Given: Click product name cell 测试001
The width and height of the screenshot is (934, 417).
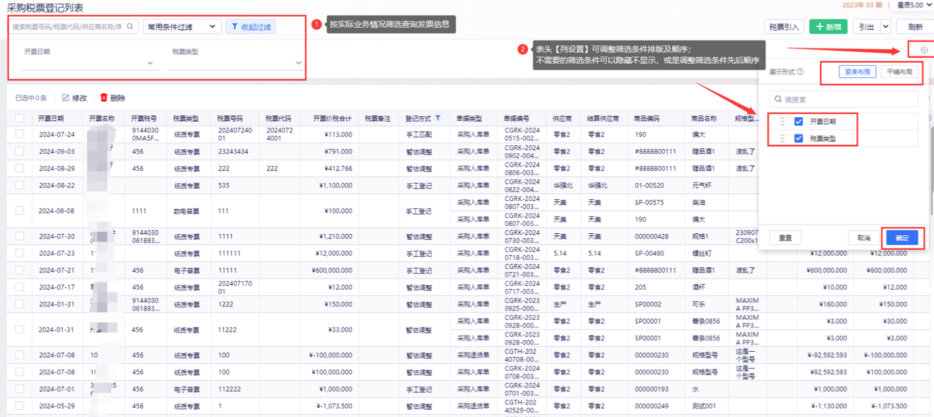Looking at the screenshot, I should pos(703,406).
